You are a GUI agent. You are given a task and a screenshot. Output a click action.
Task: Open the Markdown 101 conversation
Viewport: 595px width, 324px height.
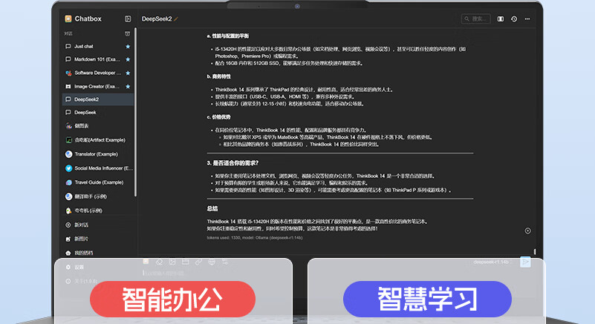(x=98, y=59)
